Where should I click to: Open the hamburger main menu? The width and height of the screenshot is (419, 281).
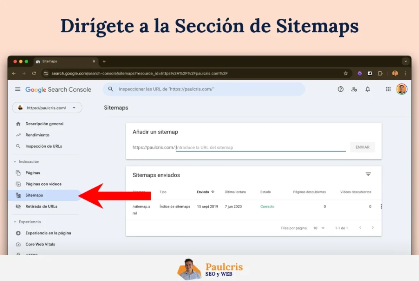pyautogui.click(x=18, y=89)
